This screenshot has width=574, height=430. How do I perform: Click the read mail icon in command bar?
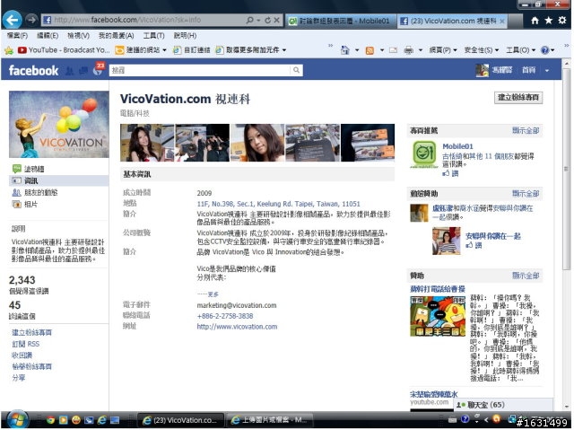tap(394, 50)
